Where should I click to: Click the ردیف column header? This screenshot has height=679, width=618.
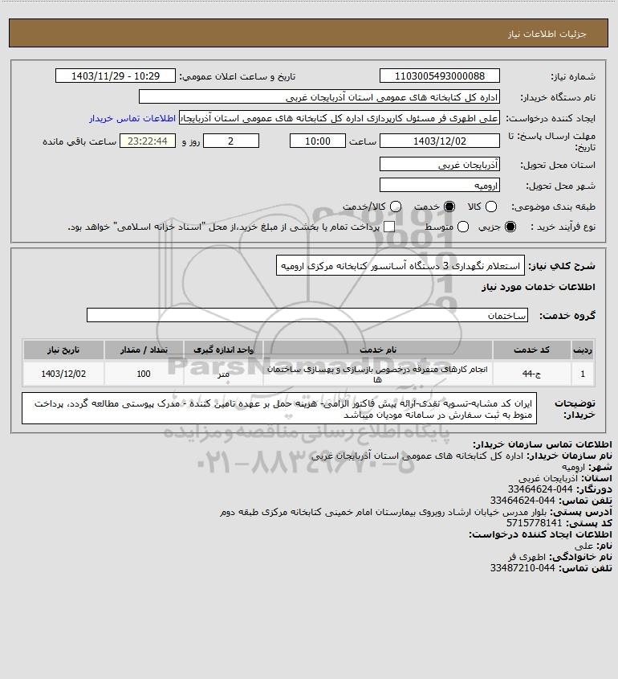click(583, 350)
